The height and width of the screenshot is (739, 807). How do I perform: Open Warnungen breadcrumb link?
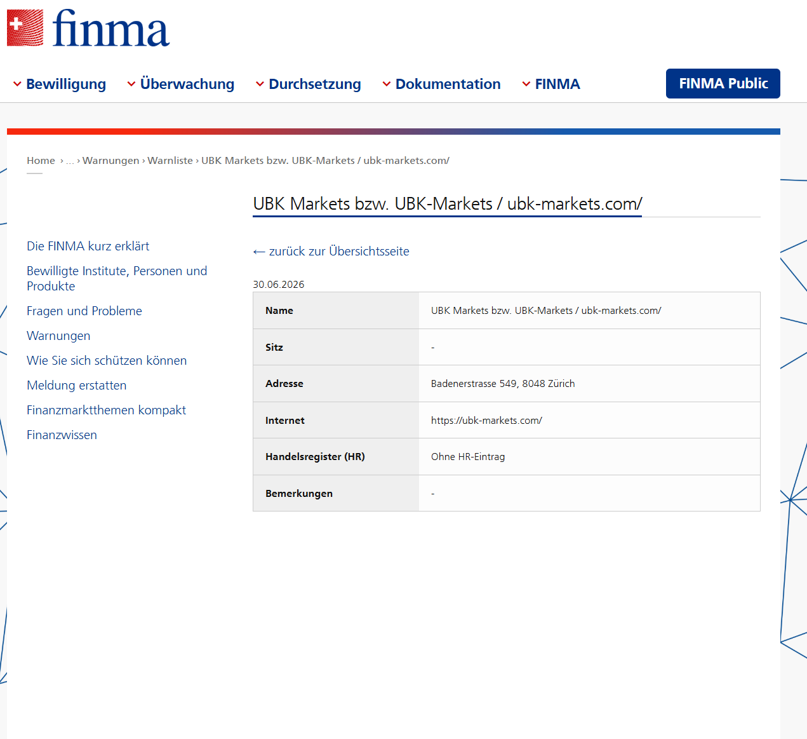pyautogui.click(x=110, y=161)
